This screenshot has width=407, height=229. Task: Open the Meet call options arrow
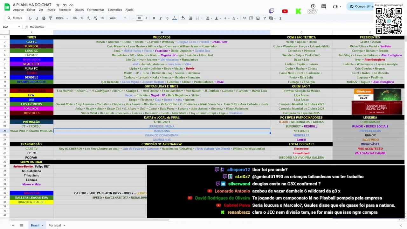340,6
